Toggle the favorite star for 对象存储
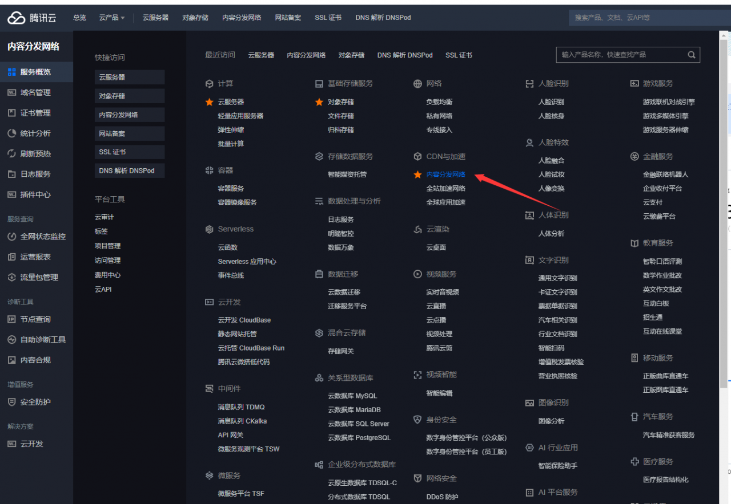This screenshot has height=504, width=731. 319,103
